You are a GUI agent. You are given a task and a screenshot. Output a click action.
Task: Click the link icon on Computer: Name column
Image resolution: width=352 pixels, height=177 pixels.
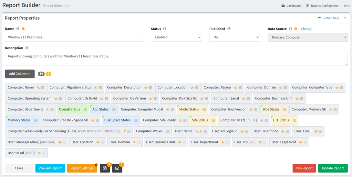point(38,88)
